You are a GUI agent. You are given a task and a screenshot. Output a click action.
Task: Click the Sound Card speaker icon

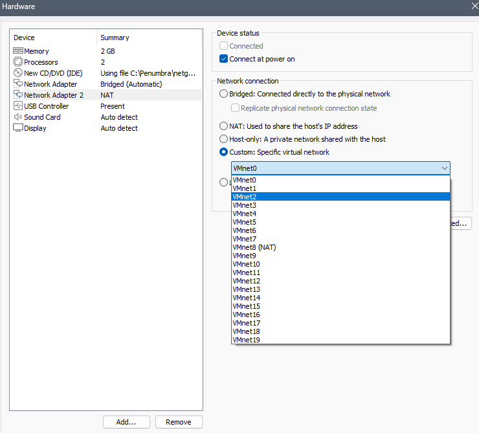point(18,117)
